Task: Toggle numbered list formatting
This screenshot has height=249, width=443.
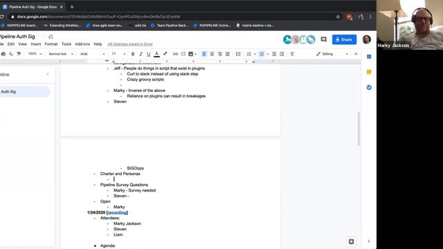Action: coord(248,54)
